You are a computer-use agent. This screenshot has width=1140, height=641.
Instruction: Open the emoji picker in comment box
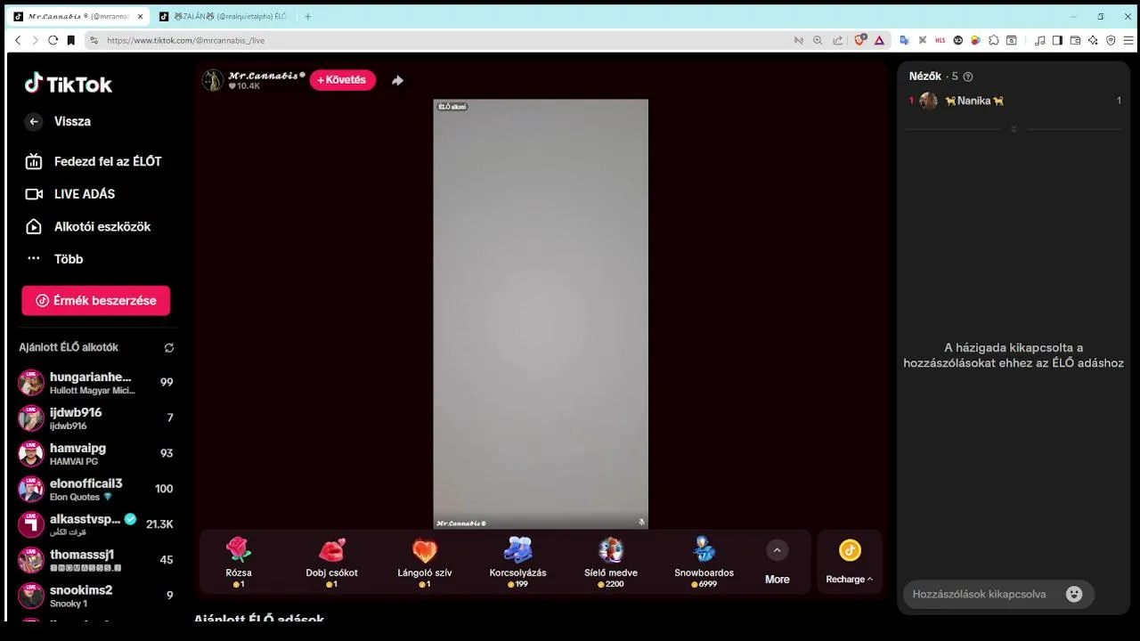[1074, 594]
